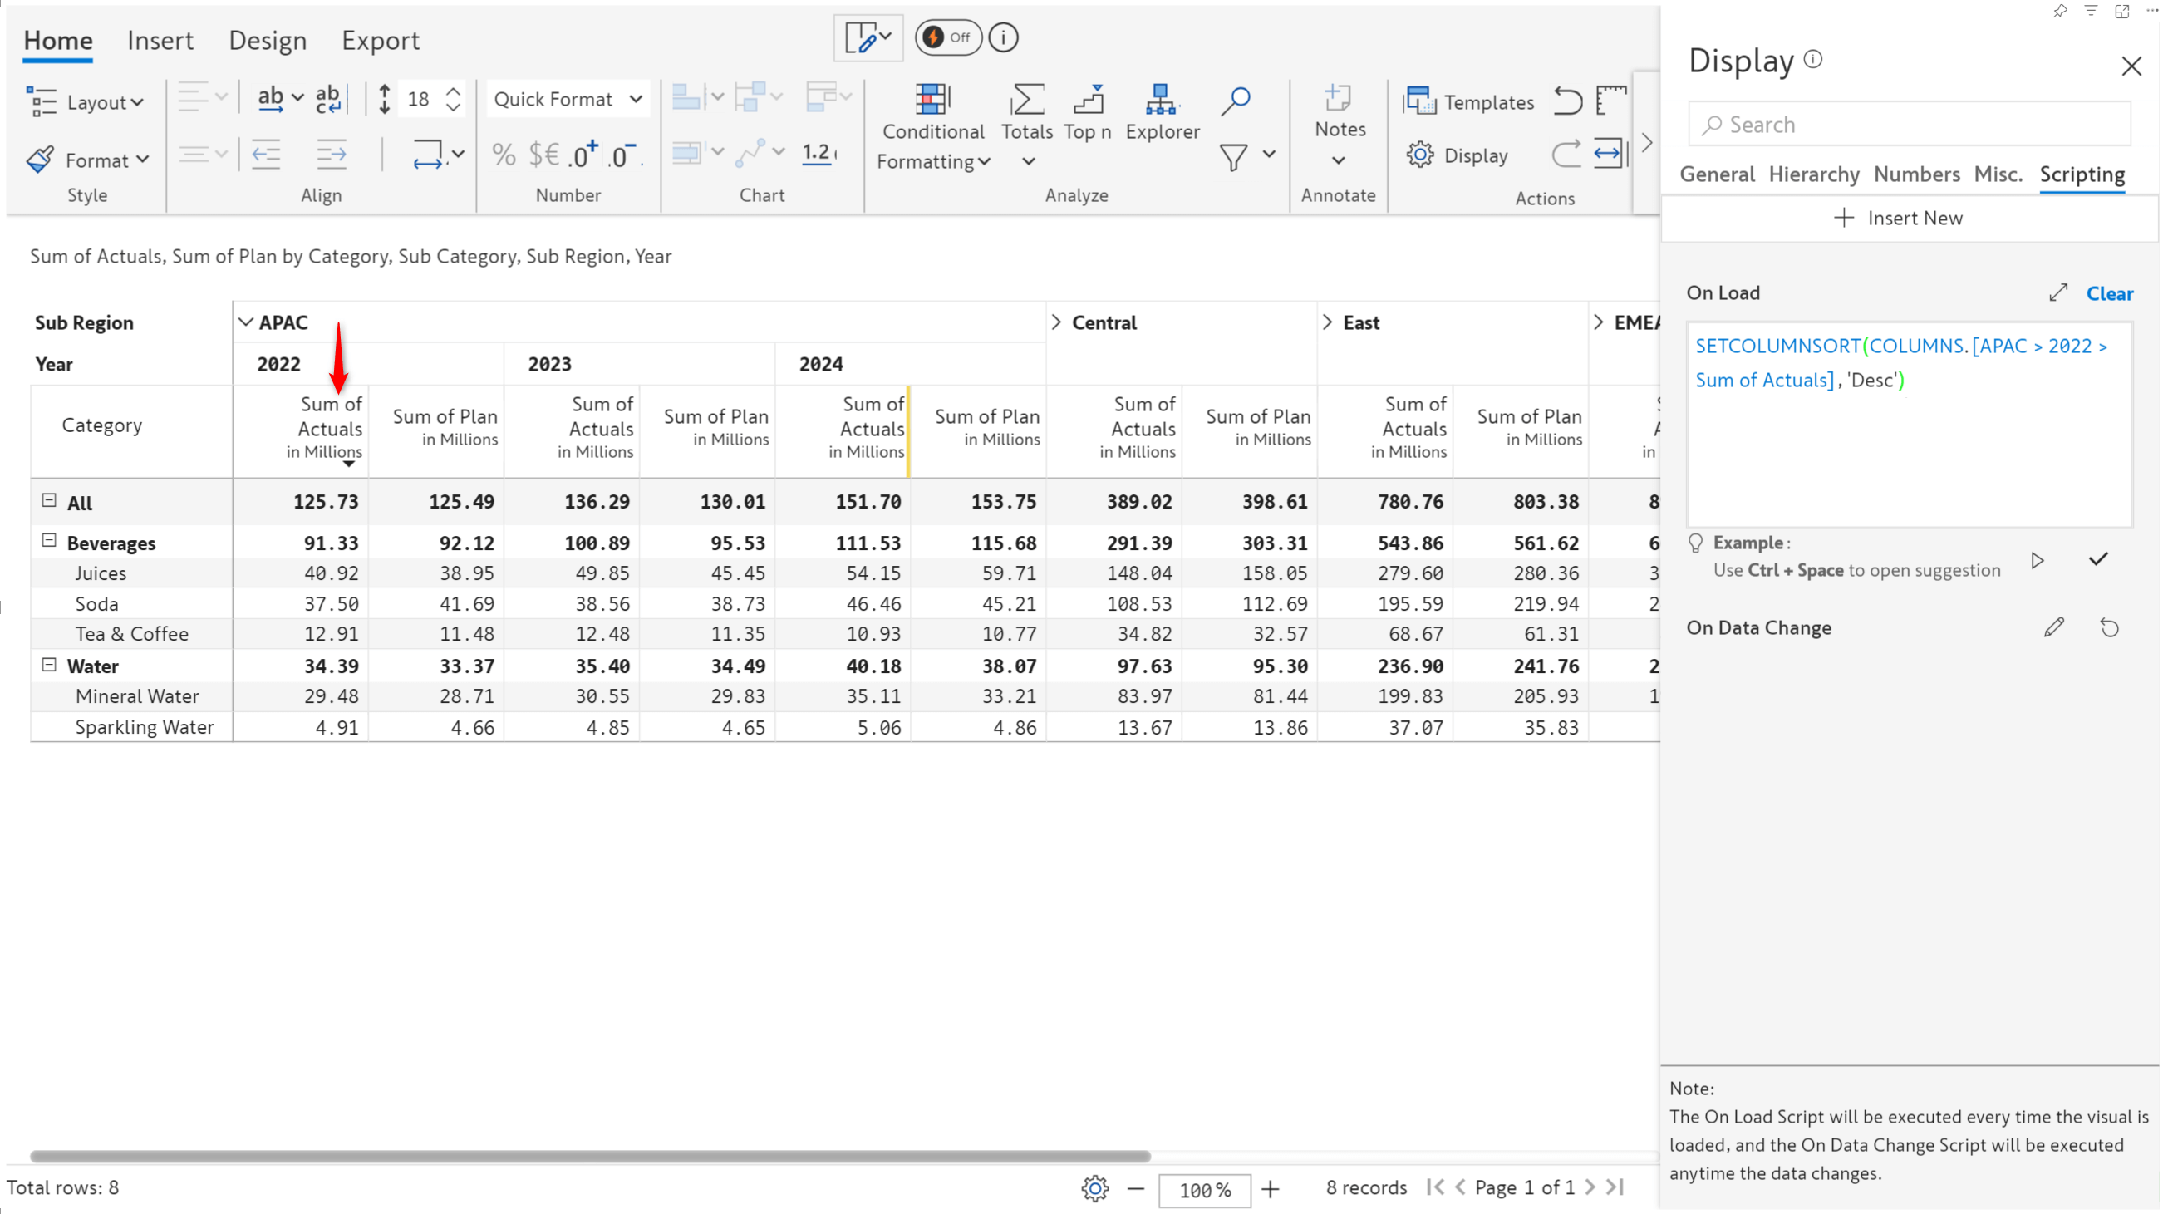Open the Display settings icon
Image resolution: width=2163 pixels, height=1214 pixels.
point(1423,155)
